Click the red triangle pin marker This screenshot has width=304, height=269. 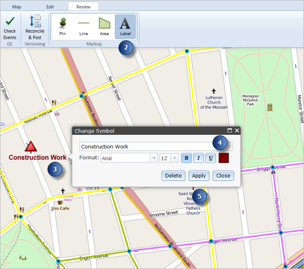(31, 146)
